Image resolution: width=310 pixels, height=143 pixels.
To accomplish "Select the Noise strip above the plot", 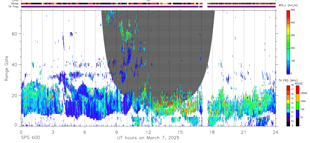I will (x=148, y=4).
